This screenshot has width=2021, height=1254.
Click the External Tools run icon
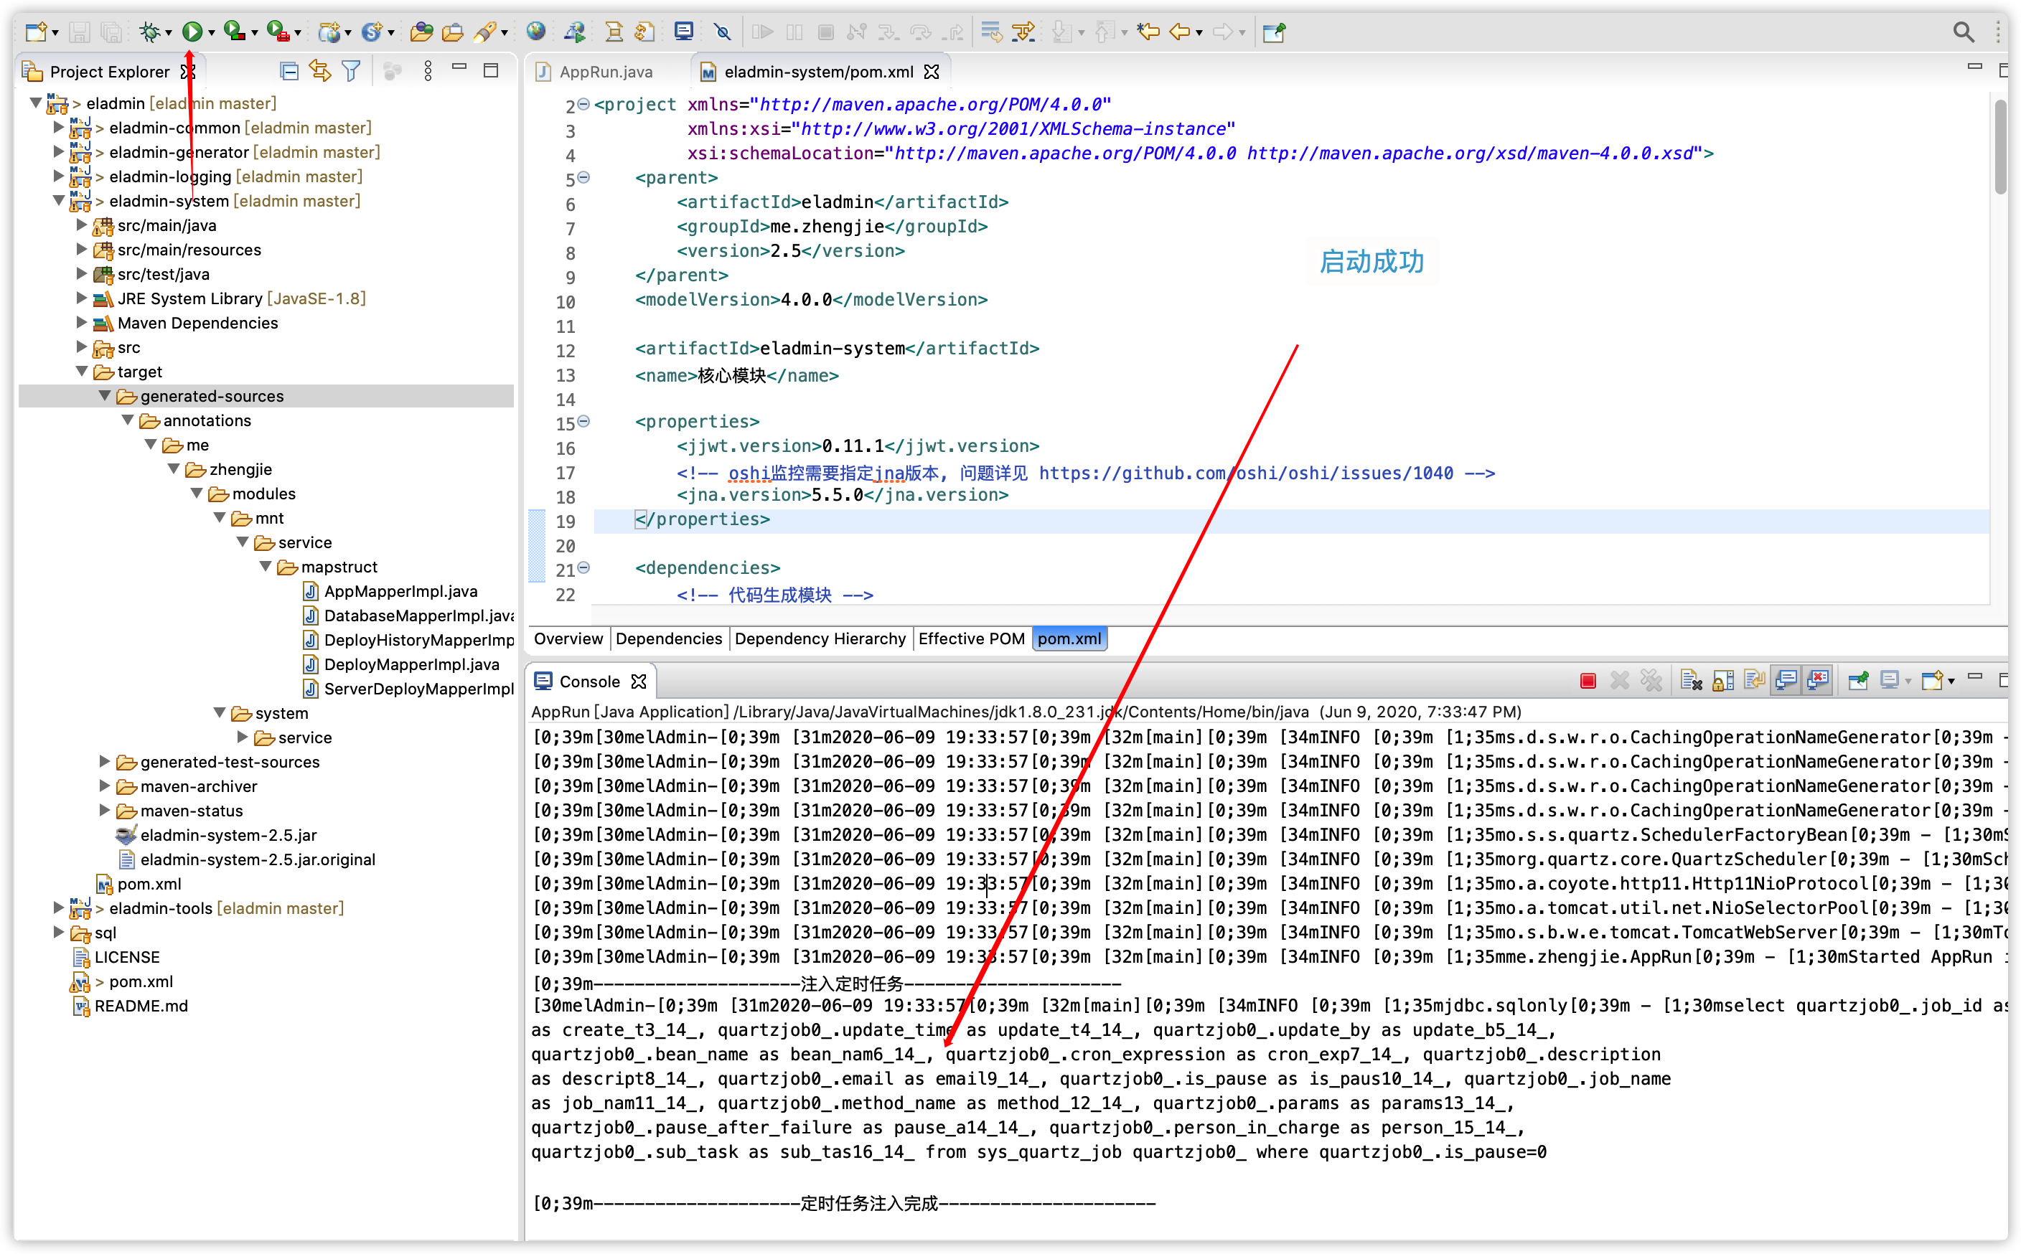pos(278,32)
